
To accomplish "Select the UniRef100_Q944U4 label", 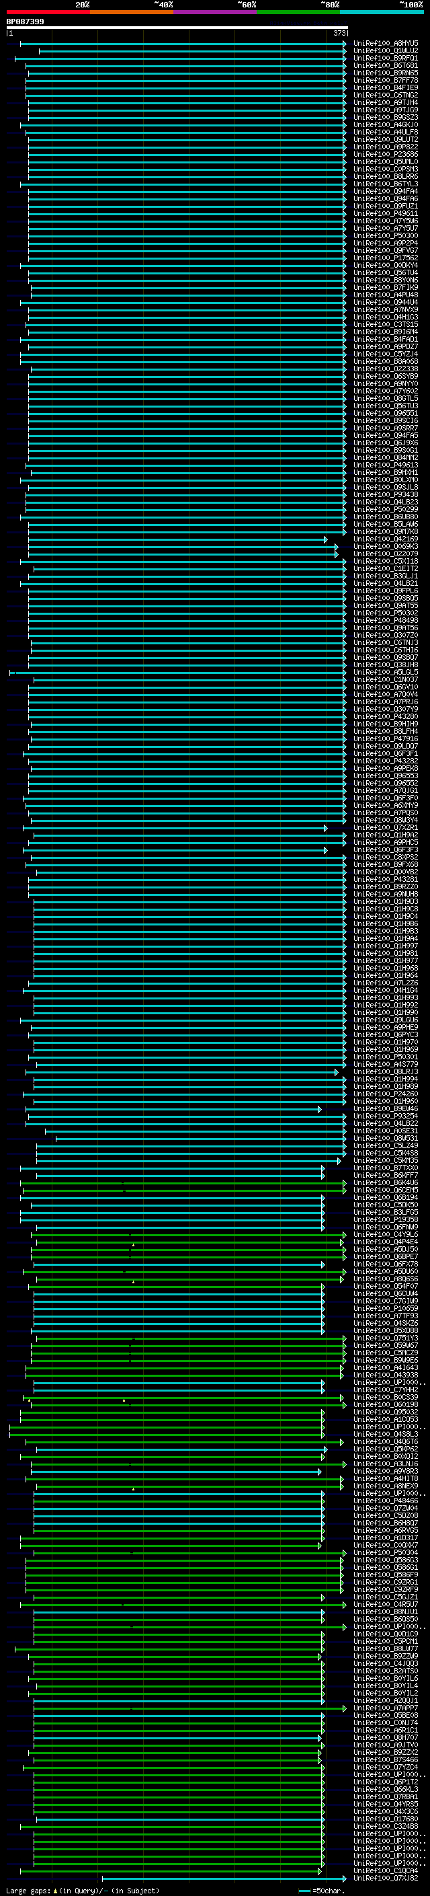I will click(385, 303).
